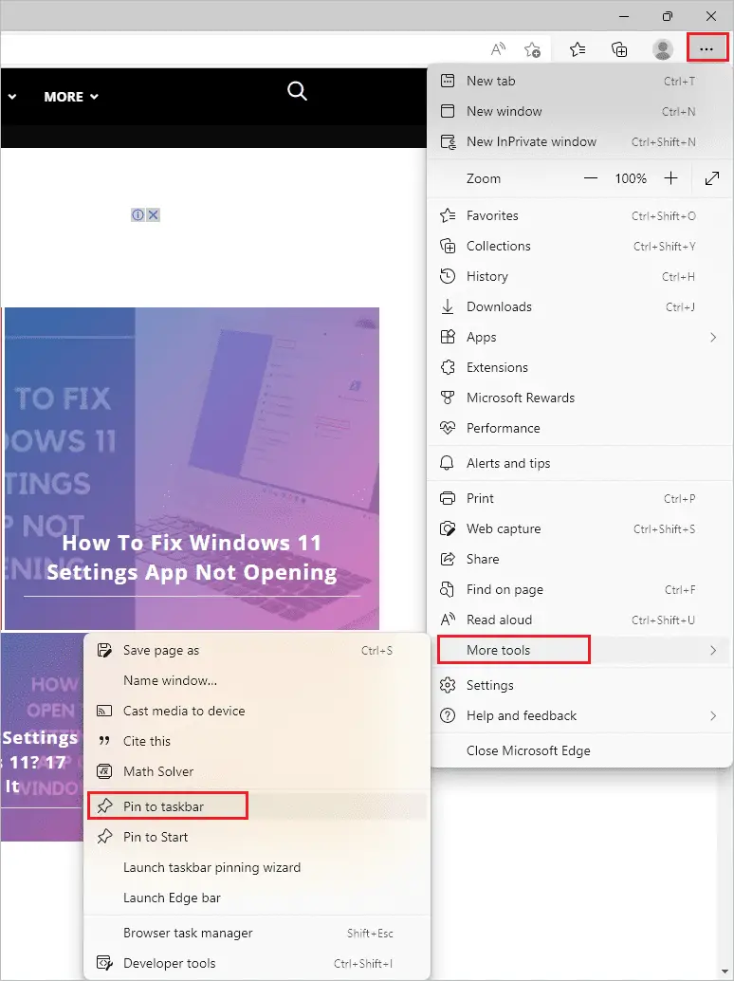Choose Find on page
Viewport: 734px width, 981px height.
578,589
